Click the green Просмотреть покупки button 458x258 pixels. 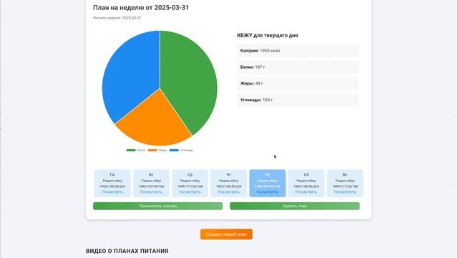point(157,206)
